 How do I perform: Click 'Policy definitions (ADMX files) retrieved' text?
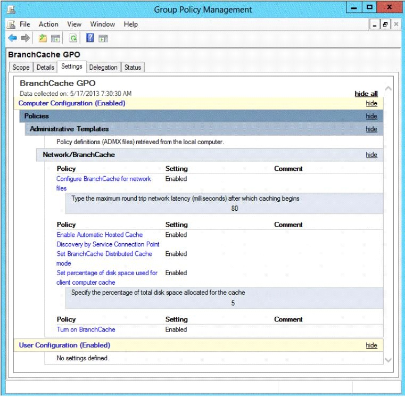tap(140, 142)
